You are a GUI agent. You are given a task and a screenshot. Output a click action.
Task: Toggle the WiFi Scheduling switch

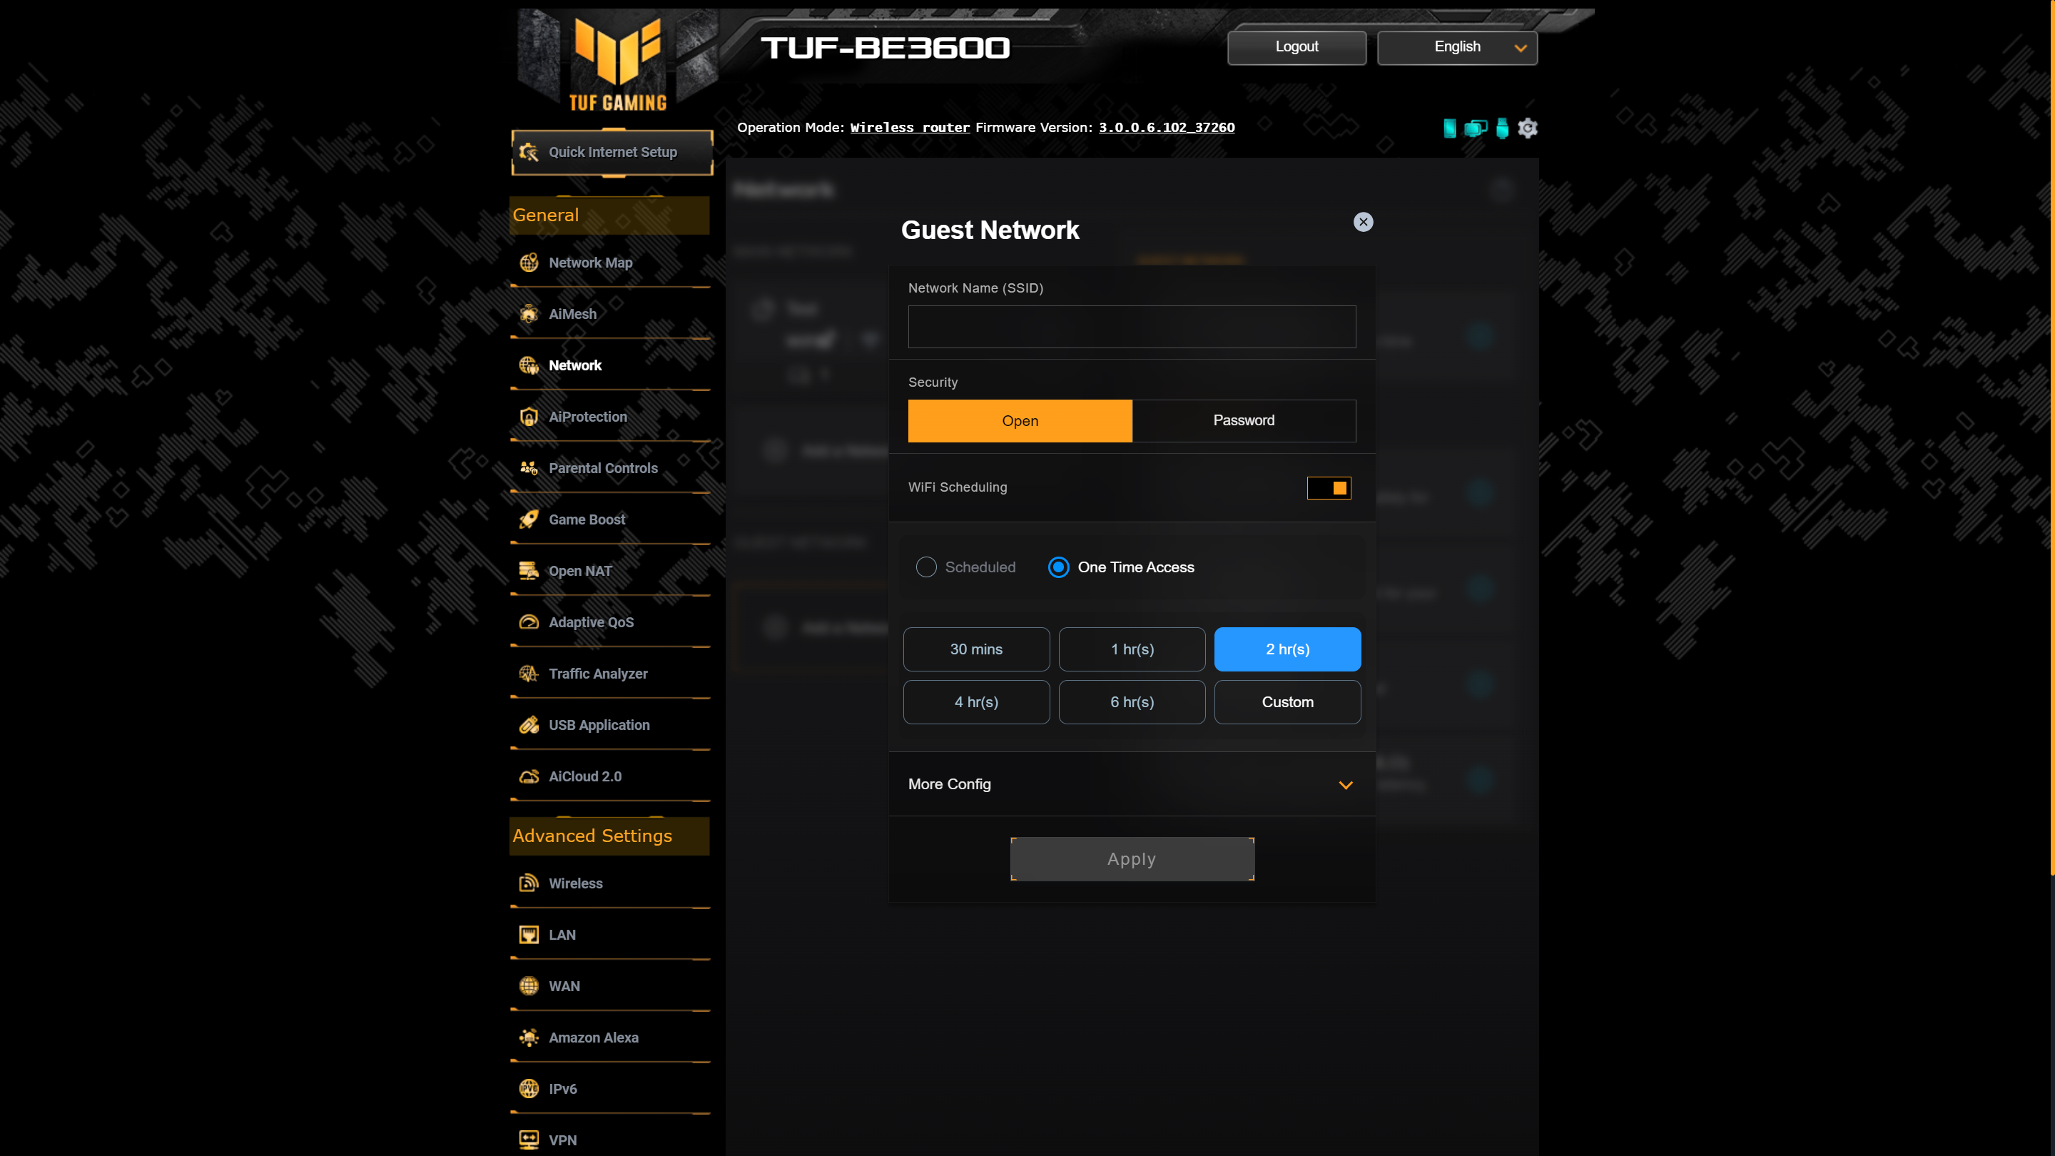coord(1328,487)
